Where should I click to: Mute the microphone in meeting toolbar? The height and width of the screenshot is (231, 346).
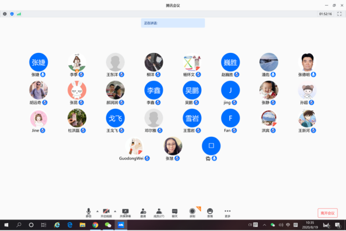tap(88, 212)
